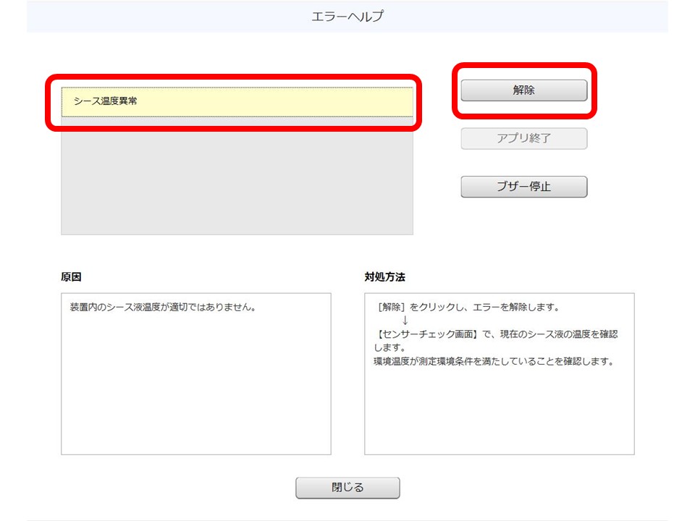
Task: Click the 原因 section label
Action: (x=72, y=276)
